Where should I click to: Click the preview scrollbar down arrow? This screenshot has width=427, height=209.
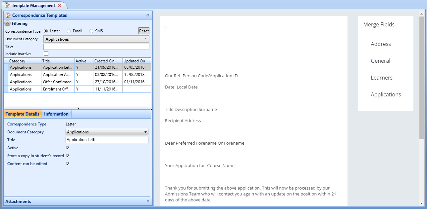point(421,203)
